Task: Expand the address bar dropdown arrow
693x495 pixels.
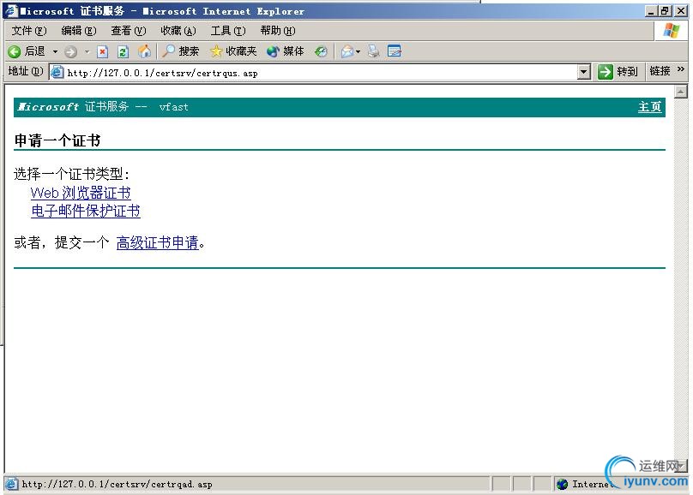Action: click(x=584, y=72)
